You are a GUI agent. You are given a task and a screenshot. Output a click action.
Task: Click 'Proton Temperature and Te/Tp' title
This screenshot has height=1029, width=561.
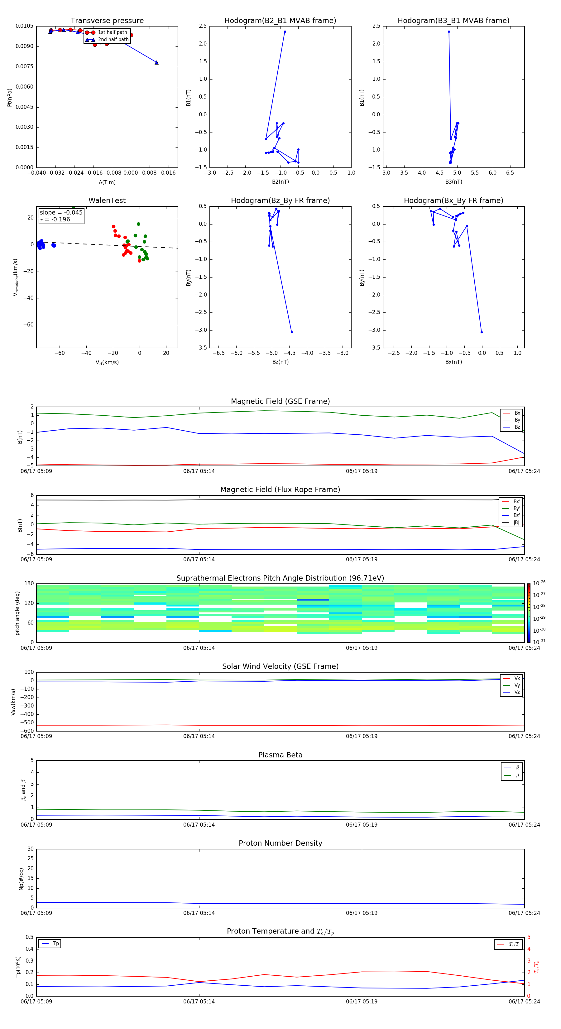280,931
